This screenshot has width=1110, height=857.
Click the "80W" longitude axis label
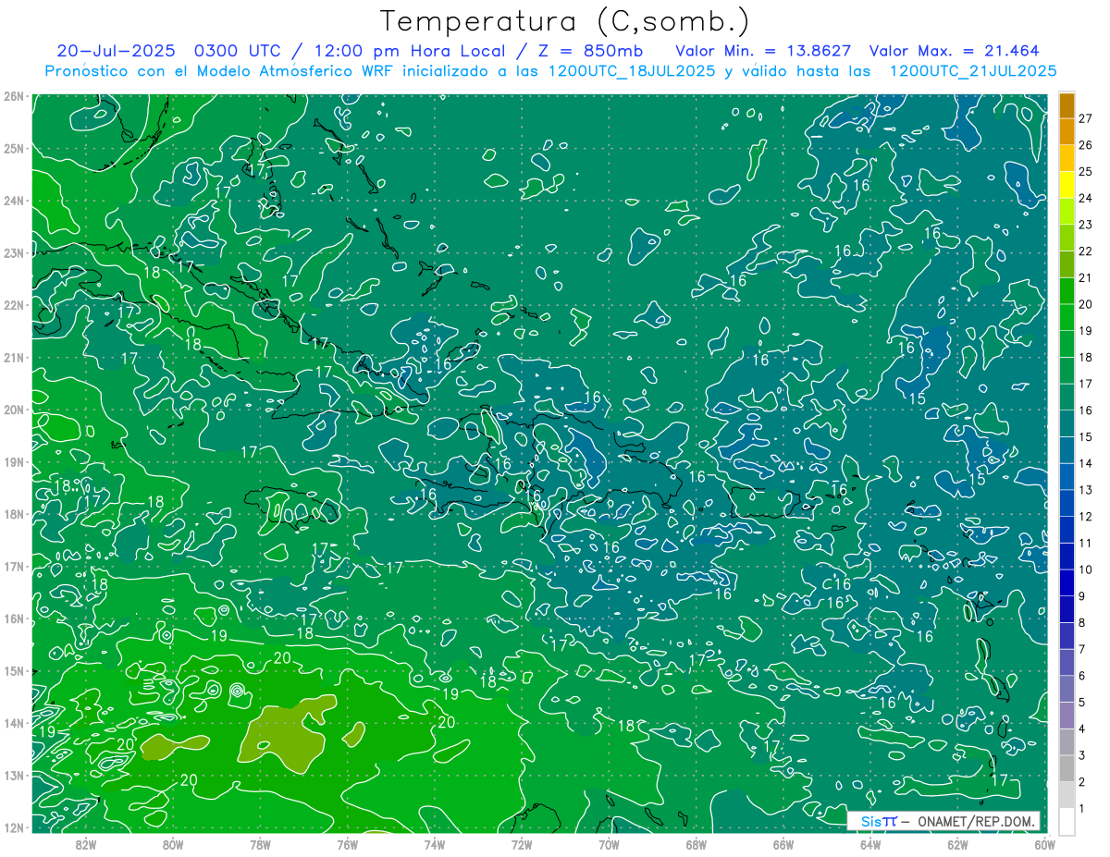pyautogui.click(x=173, y=844)
